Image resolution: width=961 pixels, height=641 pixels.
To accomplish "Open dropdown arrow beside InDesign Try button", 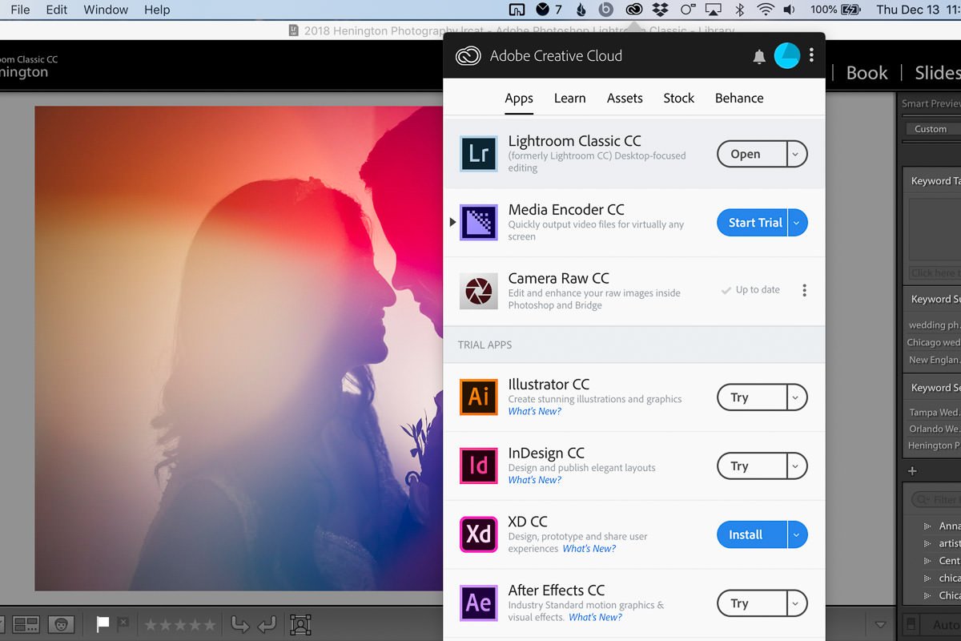I will (795, 466).
